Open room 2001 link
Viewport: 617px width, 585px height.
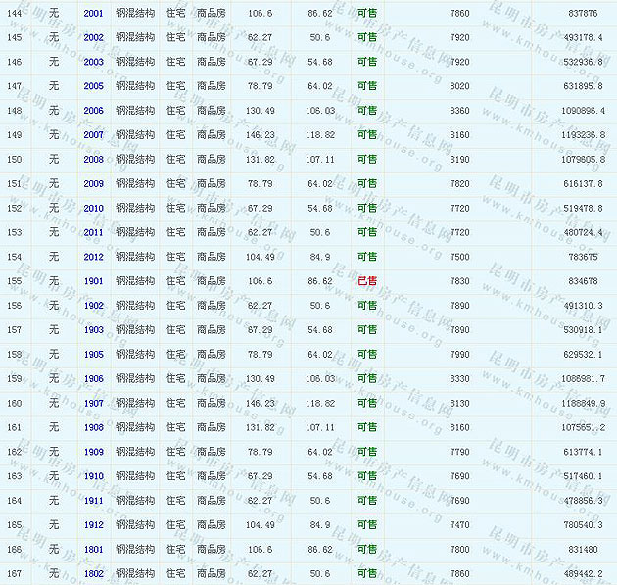pos(93,13)
